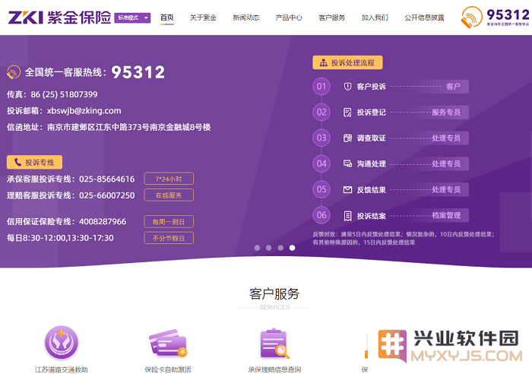The height and width of the screenshot is (374, 532).
Task: Click the step 06 circle
Action: pyautogui.click(x=321, y=215)
